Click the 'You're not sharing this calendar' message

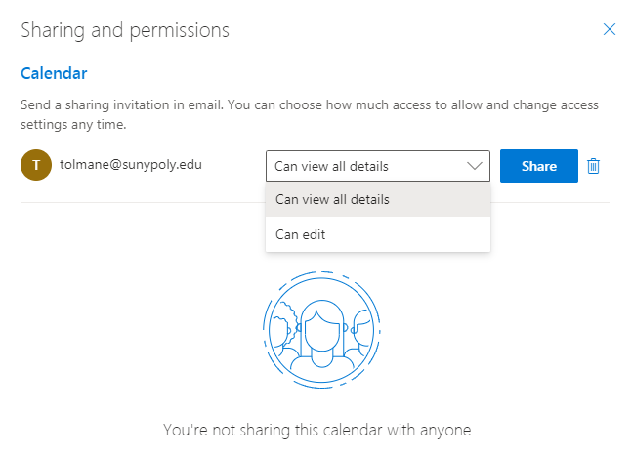318,430
